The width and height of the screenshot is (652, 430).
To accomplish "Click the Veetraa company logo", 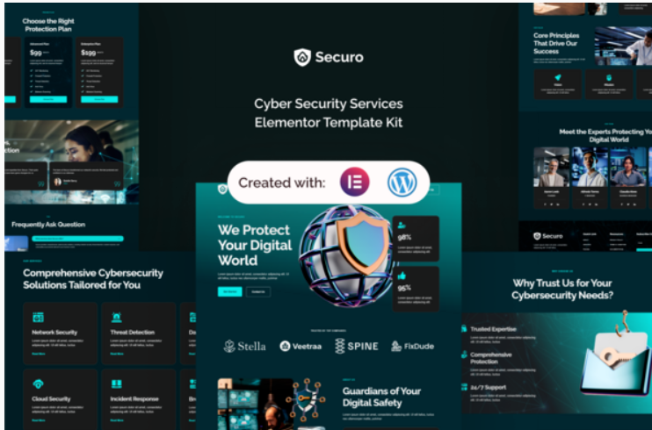I will tap(301, 346).
